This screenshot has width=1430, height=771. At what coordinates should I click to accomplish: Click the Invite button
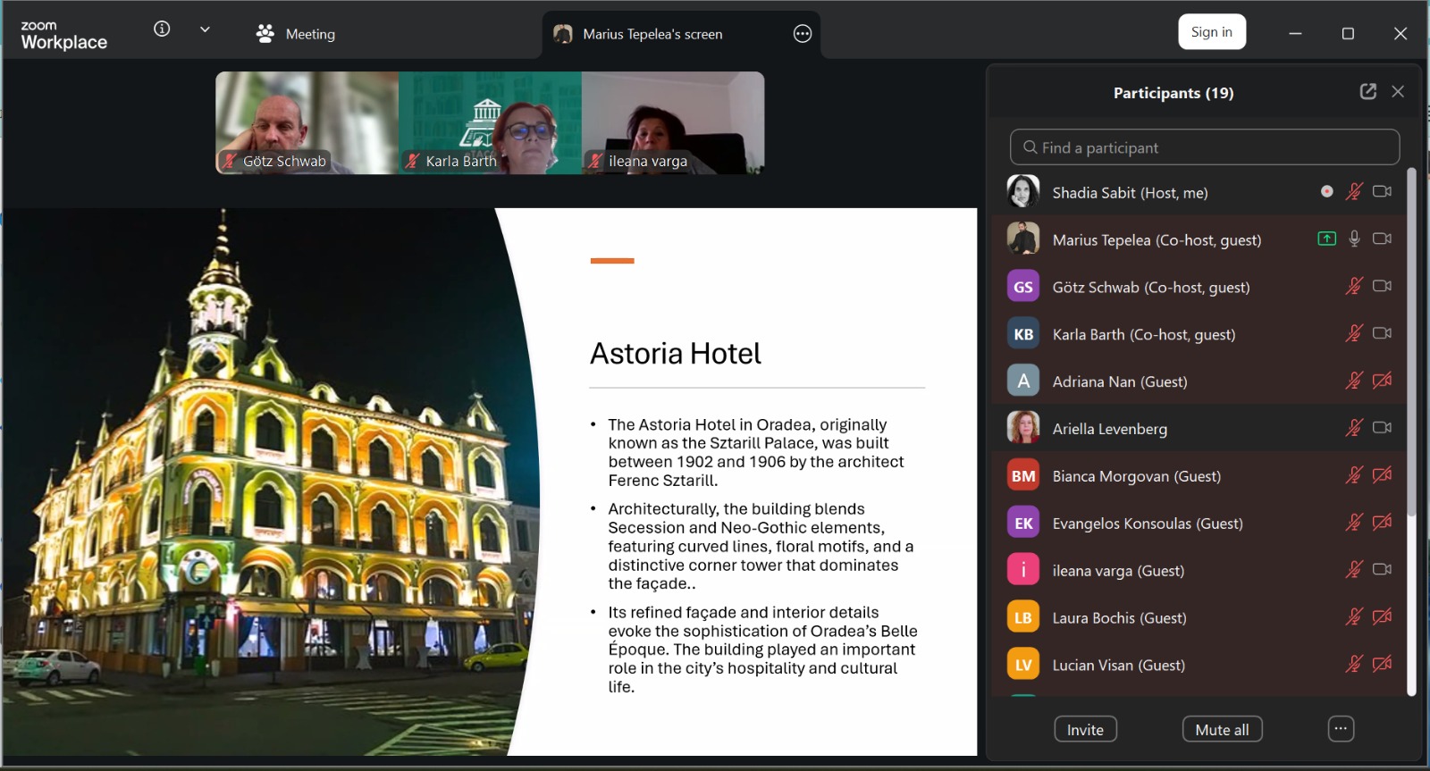pyautogui.click(x=1085, y=729)
